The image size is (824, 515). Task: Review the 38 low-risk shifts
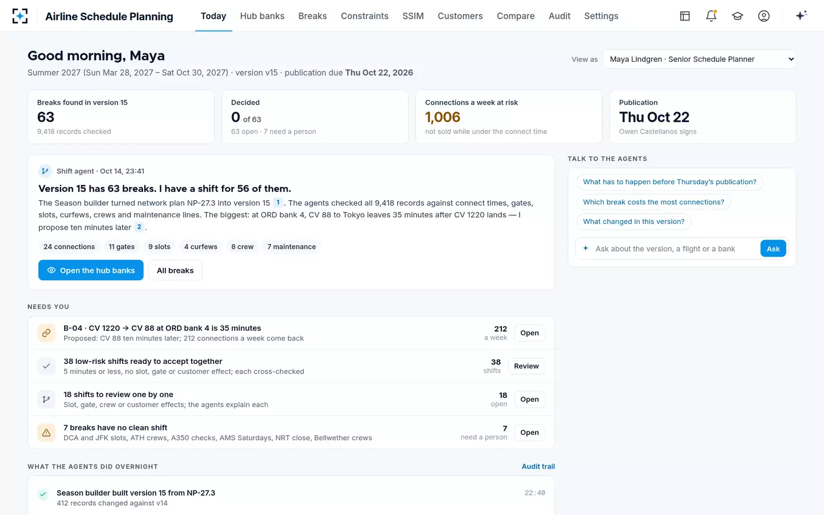pos(526,366)
